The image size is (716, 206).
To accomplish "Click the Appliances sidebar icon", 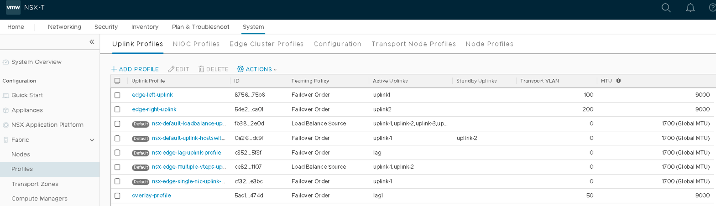I will (x=6, y=110).
